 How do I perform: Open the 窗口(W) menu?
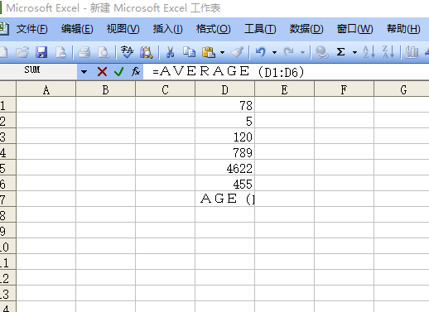354,29
